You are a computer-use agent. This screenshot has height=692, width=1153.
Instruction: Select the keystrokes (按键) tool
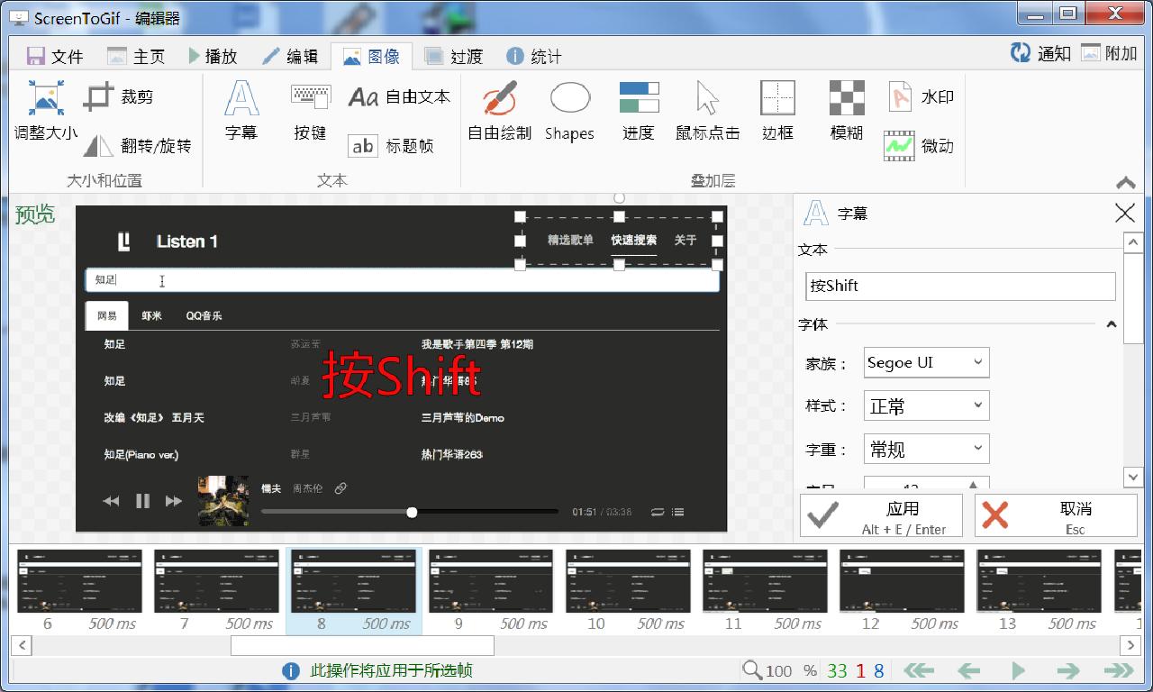(310, 110)
